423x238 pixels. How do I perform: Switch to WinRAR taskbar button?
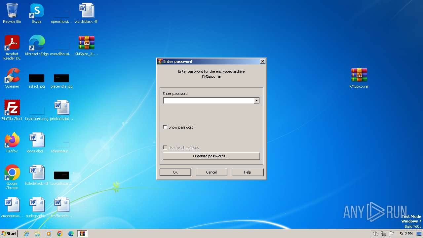(x=82, y=234)
